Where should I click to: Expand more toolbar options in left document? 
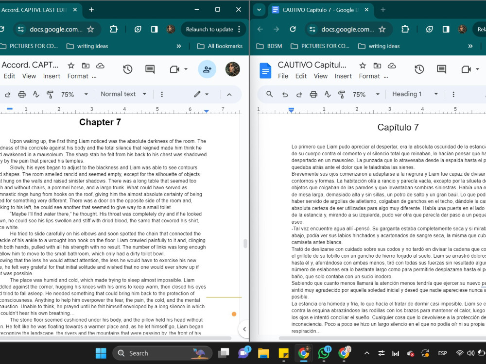pos(162,95)
